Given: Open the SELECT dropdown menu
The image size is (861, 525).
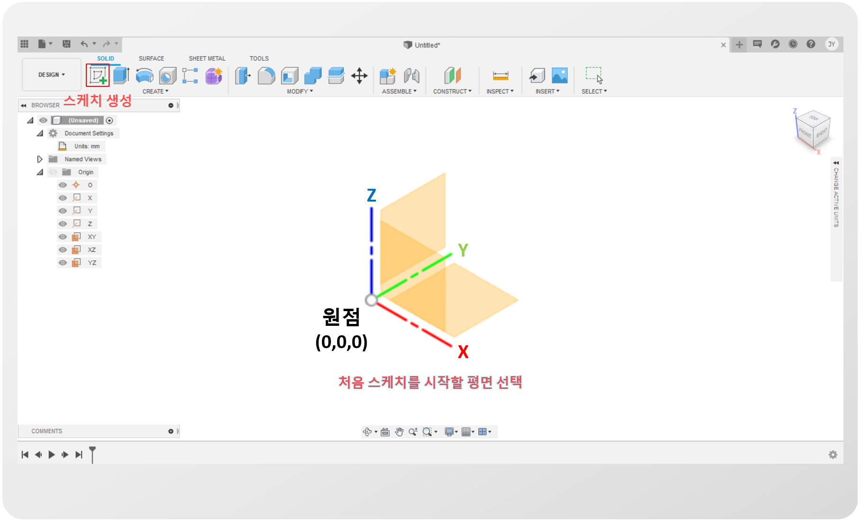Looking at the screenshot, I should [594, 92].
